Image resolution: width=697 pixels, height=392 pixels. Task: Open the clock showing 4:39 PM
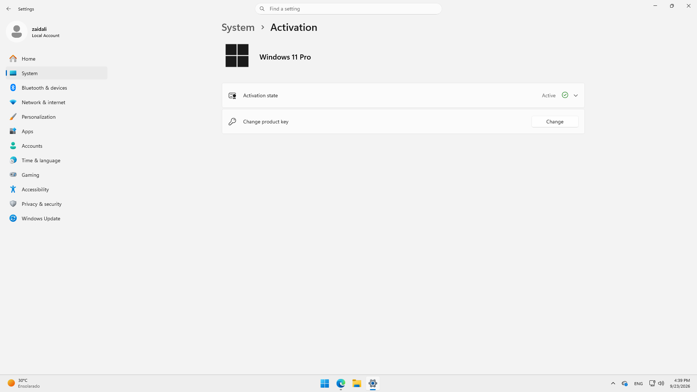(680, 383)
